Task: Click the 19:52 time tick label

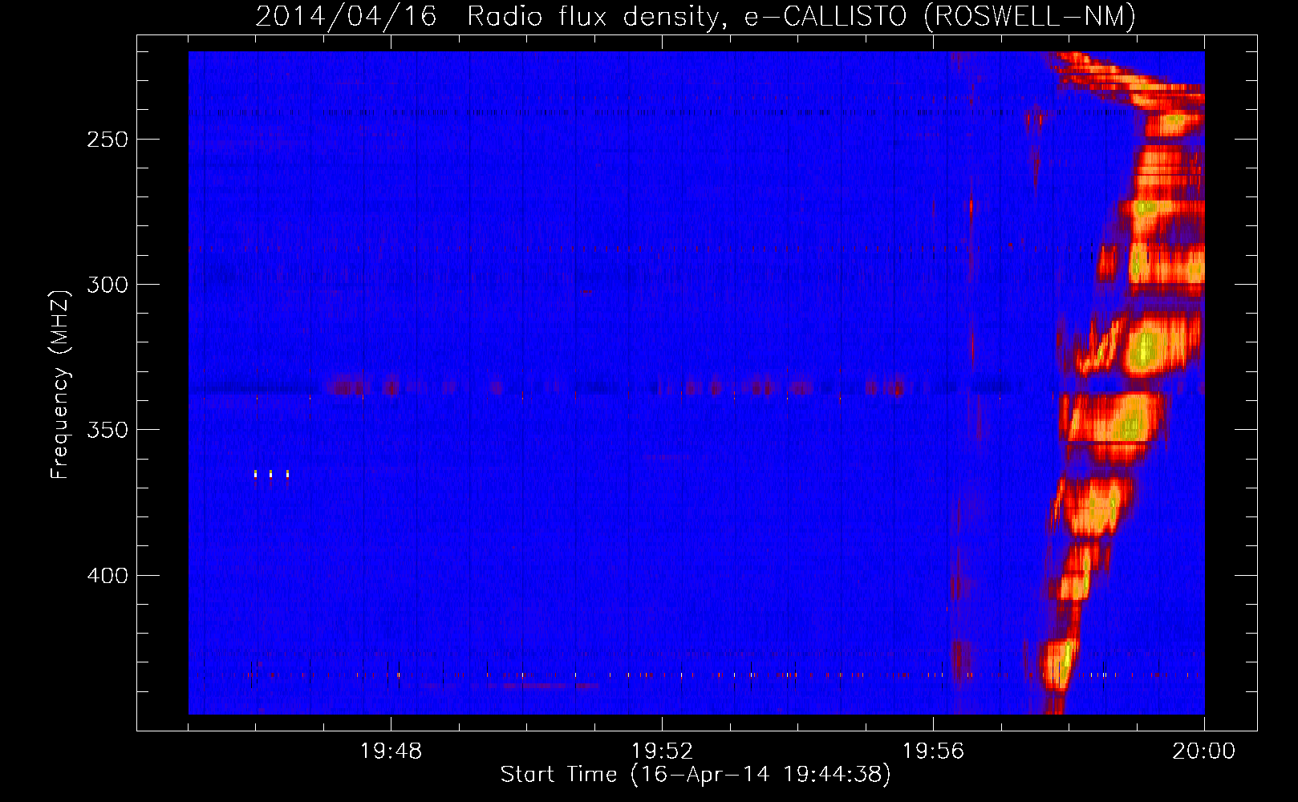Action: pyautogui.click(x=662, y=751)
